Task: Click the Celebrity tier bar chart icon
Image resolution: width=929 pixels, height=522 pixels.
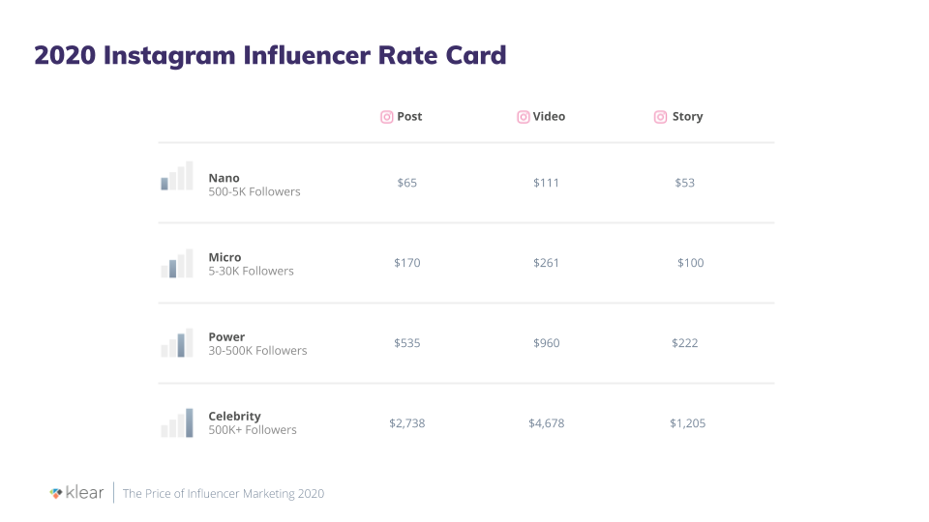Action: click(x=177, y=423)
